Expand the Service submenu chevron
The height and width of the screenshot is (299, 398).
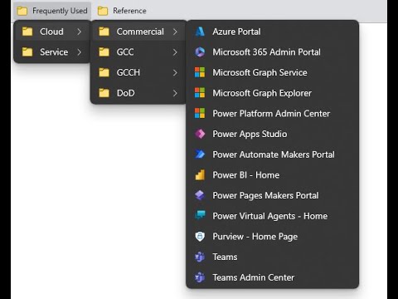pyautogui.click(x=80, y=52)
